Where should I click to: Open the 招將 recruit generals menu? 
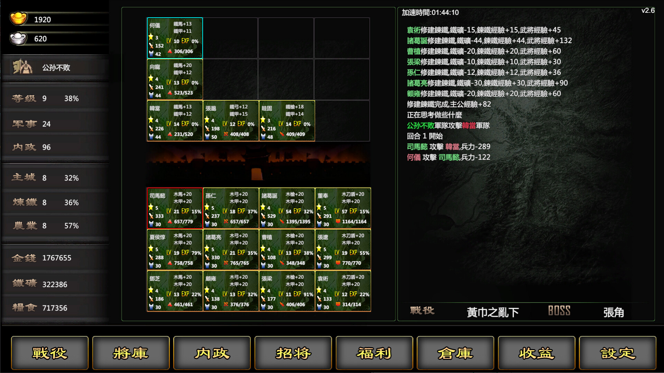pyautogui.click(x=293, y=353)
